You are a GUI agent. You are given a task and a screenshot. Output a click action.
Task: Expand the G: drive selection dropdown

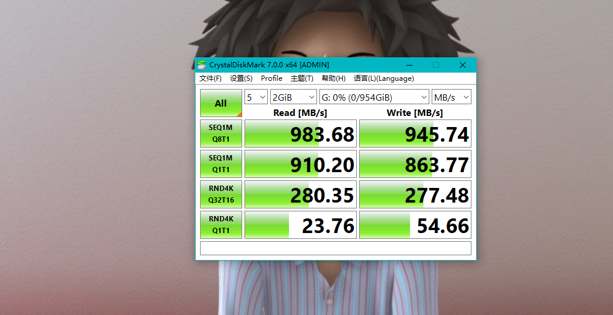coord(374,97)
